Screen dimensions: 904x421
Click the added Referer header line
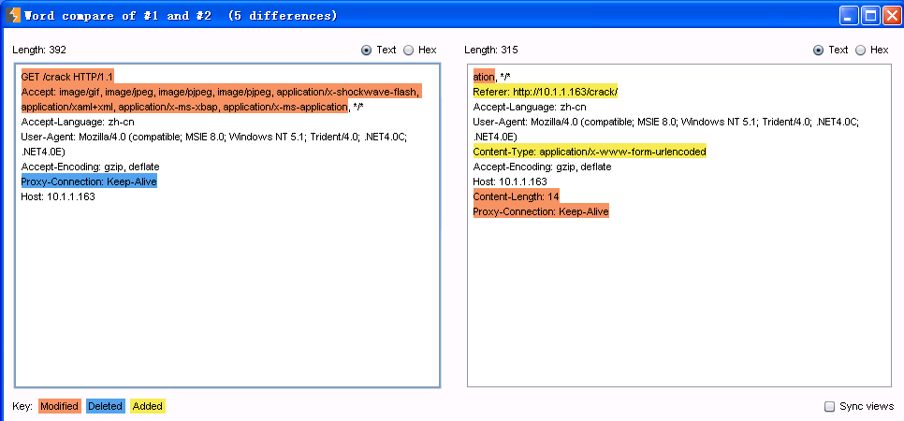coord(546,92)
